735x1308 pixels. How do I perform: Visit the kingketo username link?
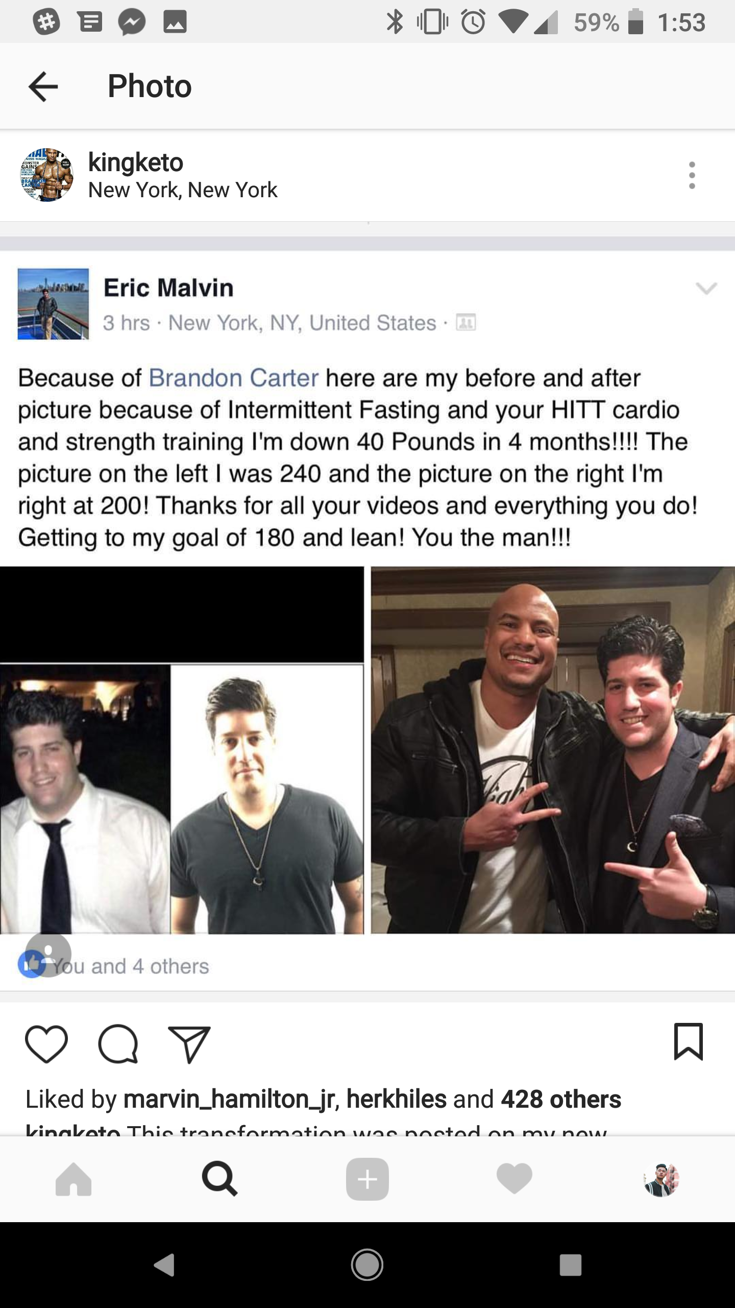pos(135,162)
